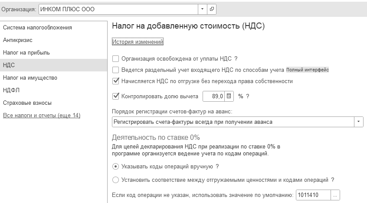Click the 'Полный интерфейс' badge
This screenshot has height=203, width=367.
coord(308,70)
